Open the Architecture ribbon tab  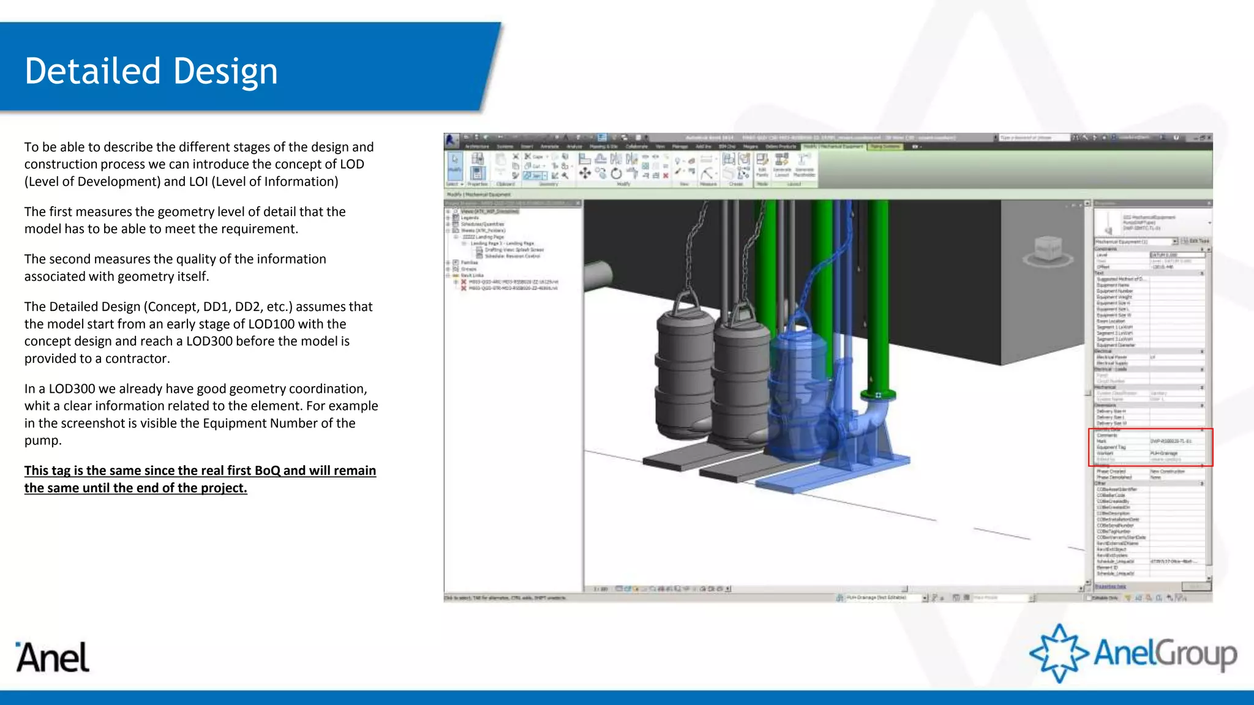[x=477, y=147]
